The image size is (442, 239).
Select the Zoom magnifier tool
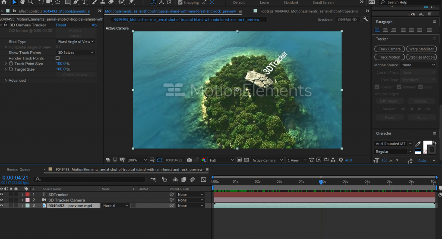31,2
